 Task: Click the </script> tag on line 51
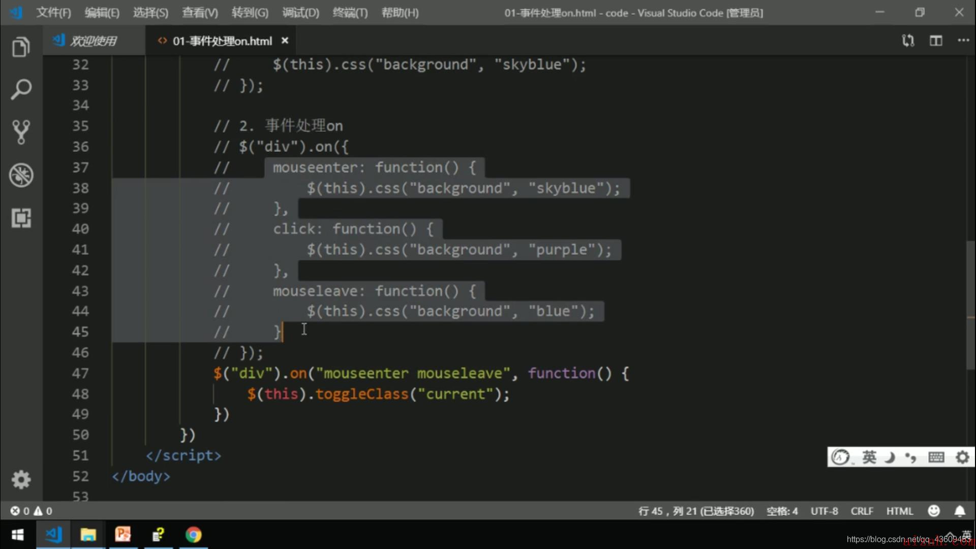tap(184, 455)
